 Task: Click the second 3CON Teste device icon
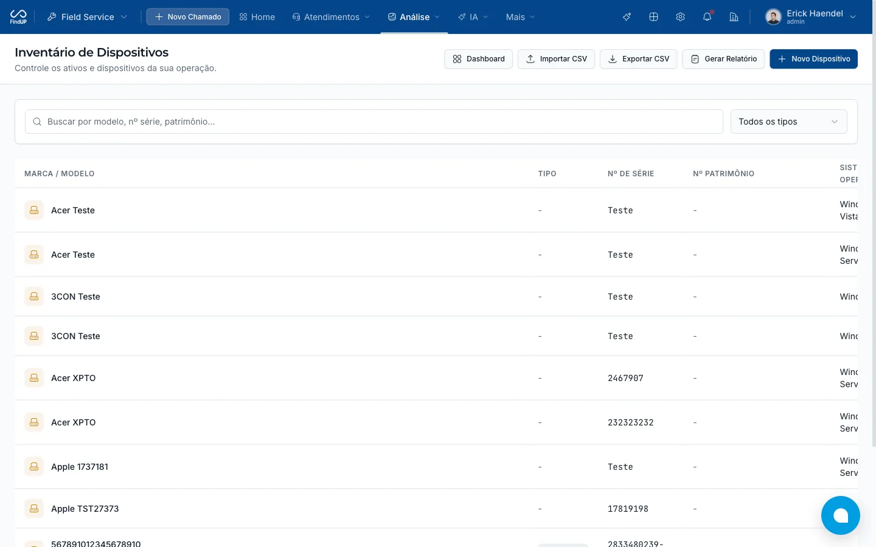34,336
